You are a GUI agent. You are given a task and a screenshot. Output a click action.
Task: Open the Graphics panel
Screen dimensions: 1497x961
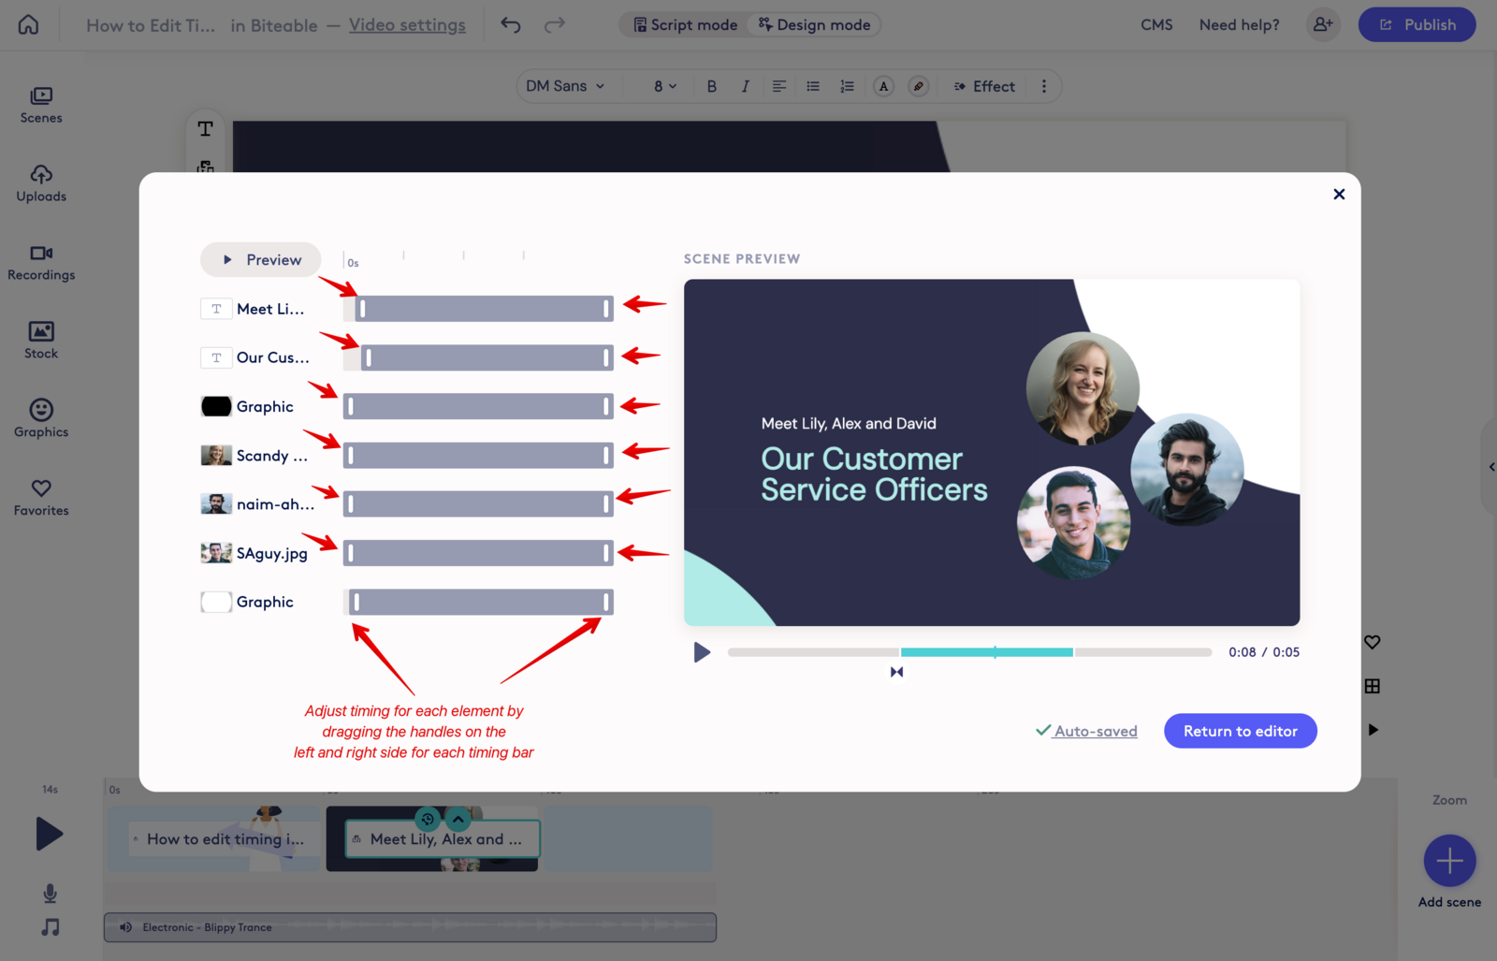point(41,419)
